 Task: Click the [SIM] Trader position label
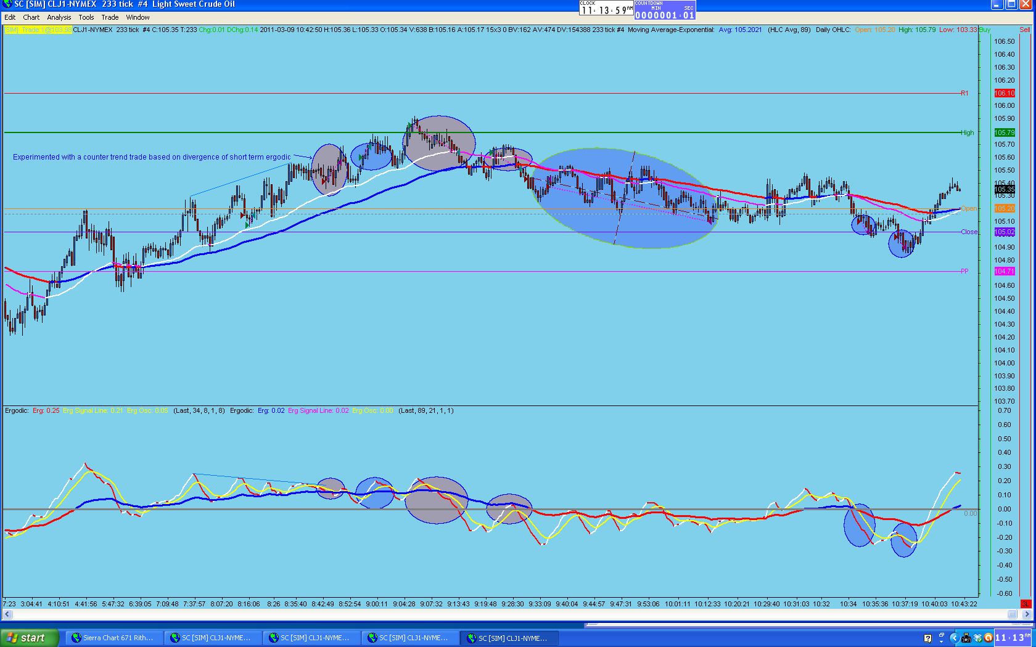(38, 30)
